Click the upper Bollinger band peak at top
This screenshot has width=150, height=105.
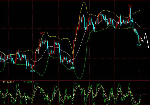pos(84,2)
